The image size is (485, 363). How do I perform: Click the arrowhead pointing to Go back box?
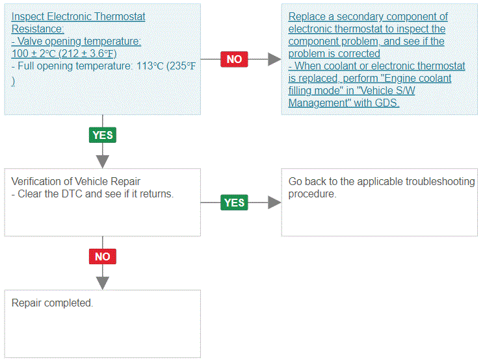point(274,203)
